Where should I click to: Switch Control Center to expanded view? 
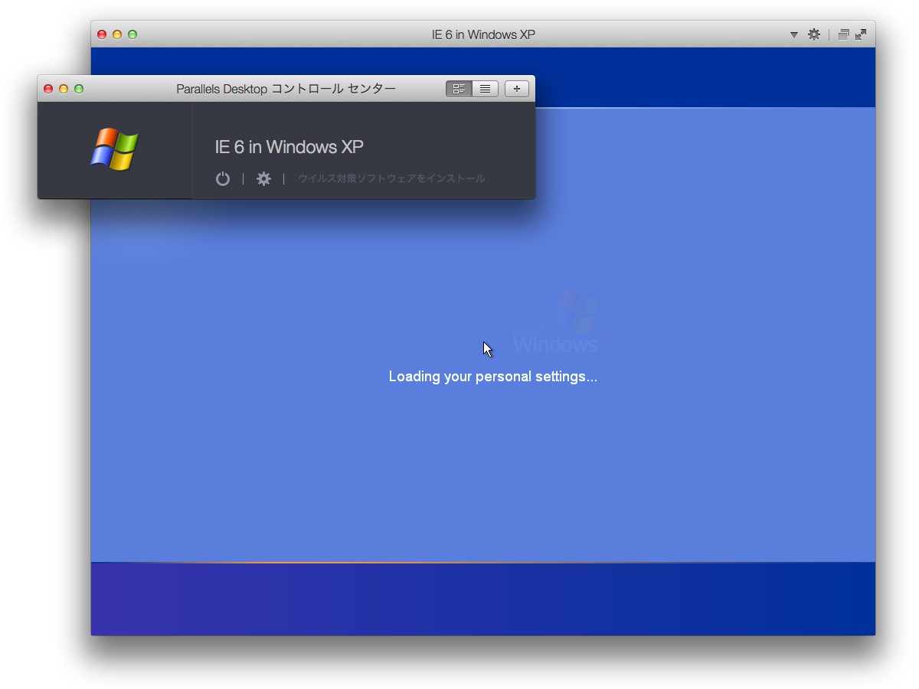click(x=459, y=89)
